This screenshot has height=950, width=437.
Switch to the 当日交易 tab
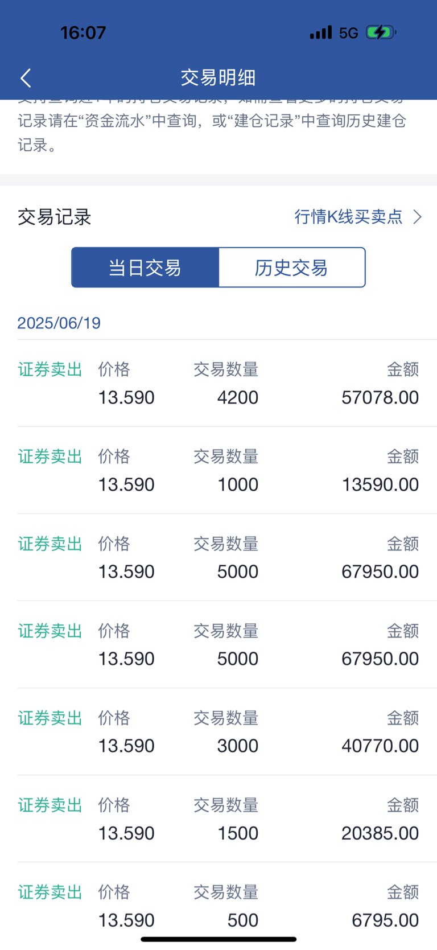pyautogui.click(x=145, y=268)
